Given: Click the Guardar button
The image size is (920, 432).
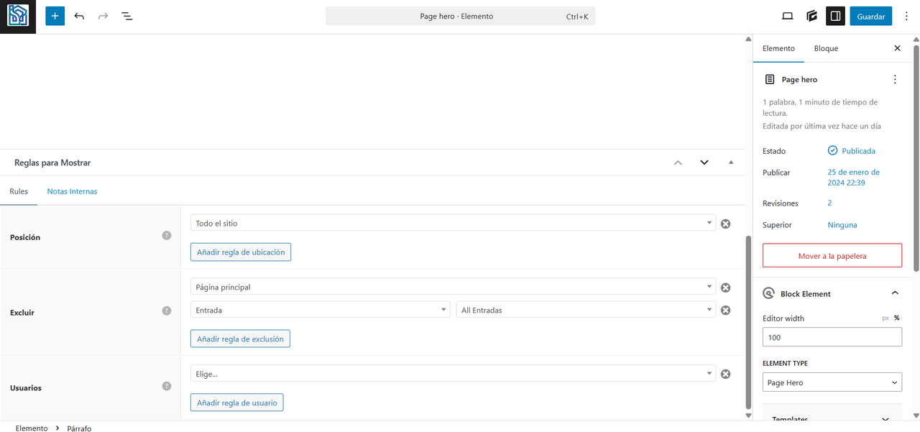Looking at the screenshot, I should point(870,16).
